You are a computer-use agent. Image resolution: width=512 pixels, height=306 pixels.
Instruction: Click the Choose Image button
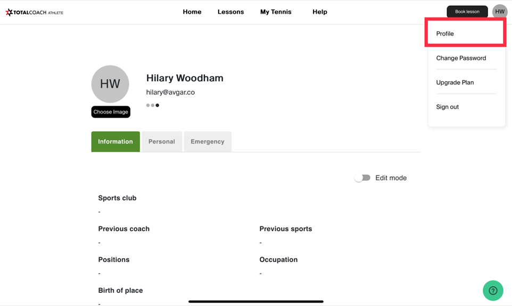point(111,112)
